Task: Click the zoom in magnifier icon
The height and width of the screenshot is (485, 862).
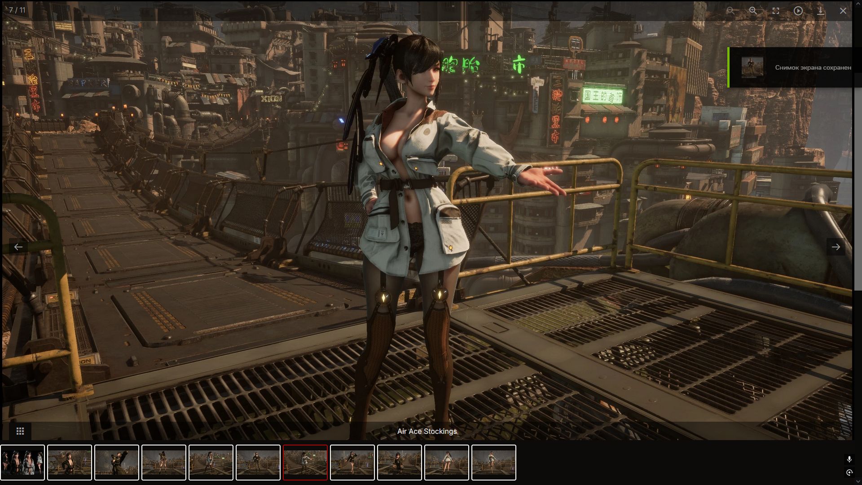Action: click(x=753, y=11)
